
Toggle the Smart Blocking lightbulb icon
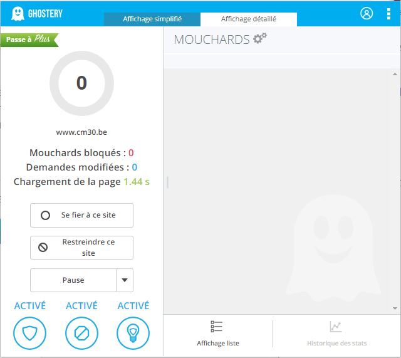pos(133,333)
